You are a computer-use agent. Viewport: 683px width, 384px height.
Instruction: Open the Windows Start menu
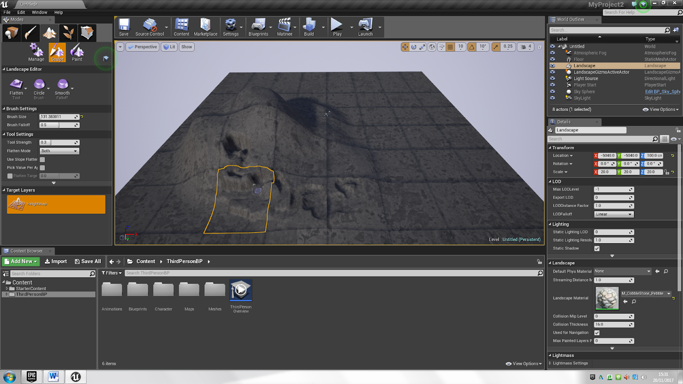(9, 377)
